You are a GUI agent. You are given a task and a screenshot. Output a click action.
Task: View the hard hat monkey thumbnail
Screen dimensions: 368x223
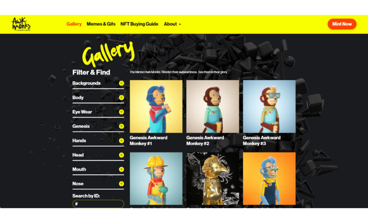156,179
